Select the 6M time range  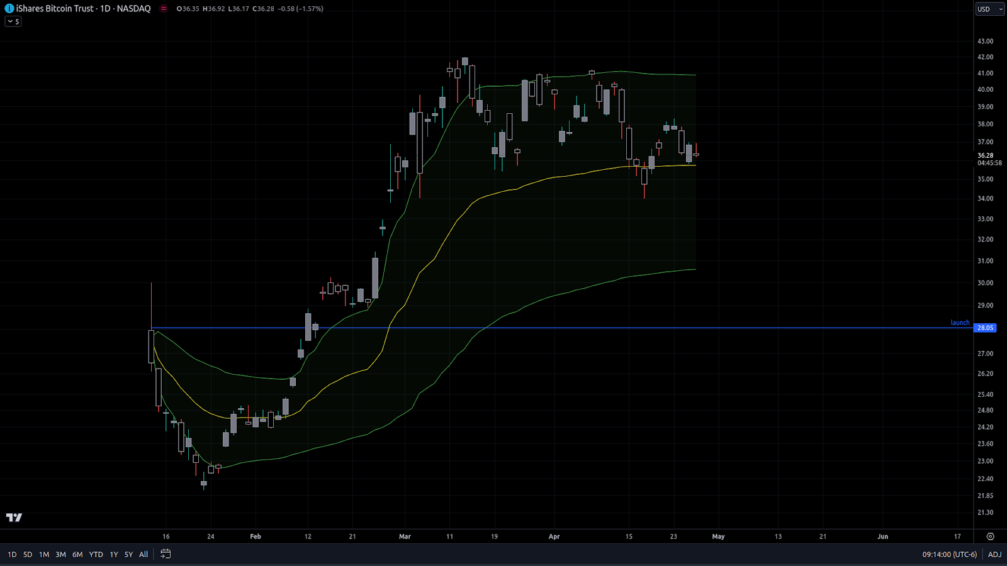tap(77, 554)
